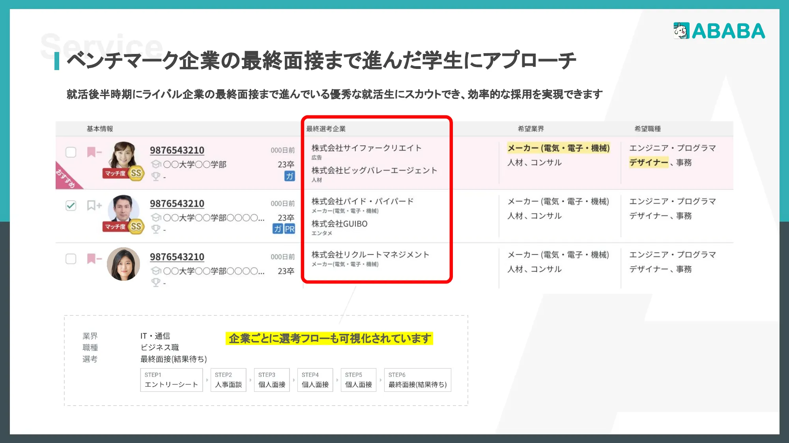
Task: Click graduation cap icon in the パイド・パイパード row
Action: pos(156,218)
